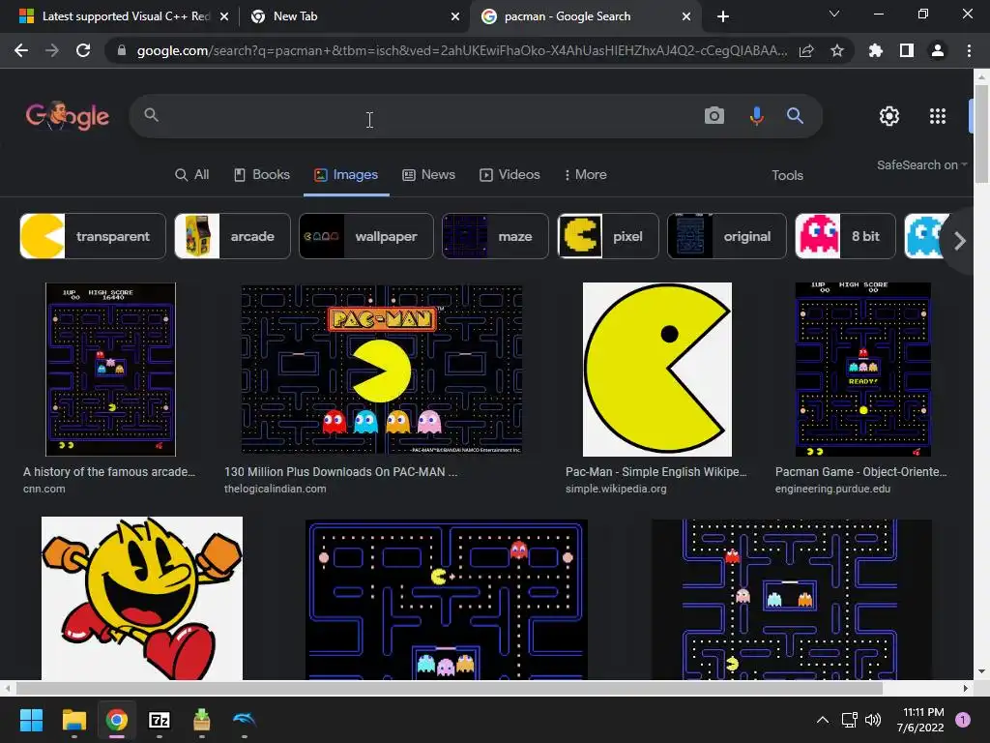Filter images by original chip
Screen dimensions: 990x743
pos(727,236)
